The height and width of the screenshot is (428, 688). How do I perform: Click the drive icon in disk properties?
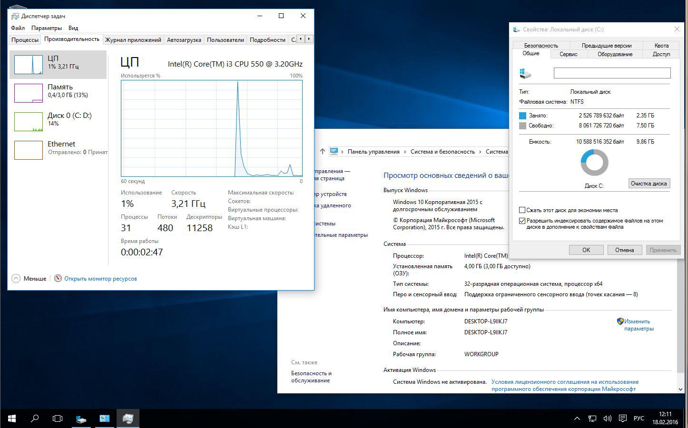[525, 73]
